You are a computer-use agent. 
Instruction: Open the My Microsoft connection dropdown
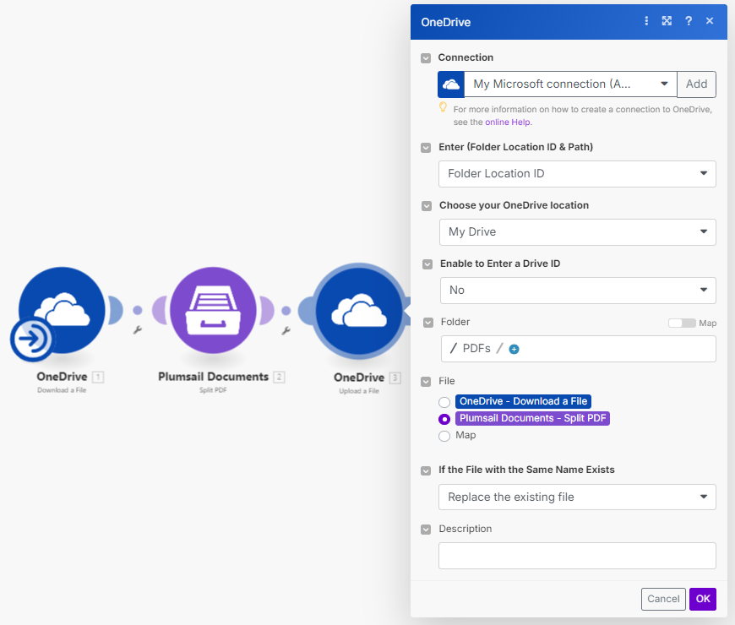tap(570, 84)
